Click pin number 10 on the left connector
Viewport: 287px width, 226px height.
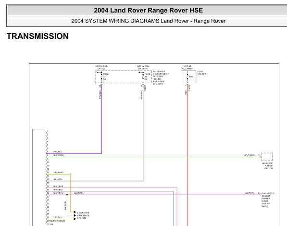pos(48,162)
